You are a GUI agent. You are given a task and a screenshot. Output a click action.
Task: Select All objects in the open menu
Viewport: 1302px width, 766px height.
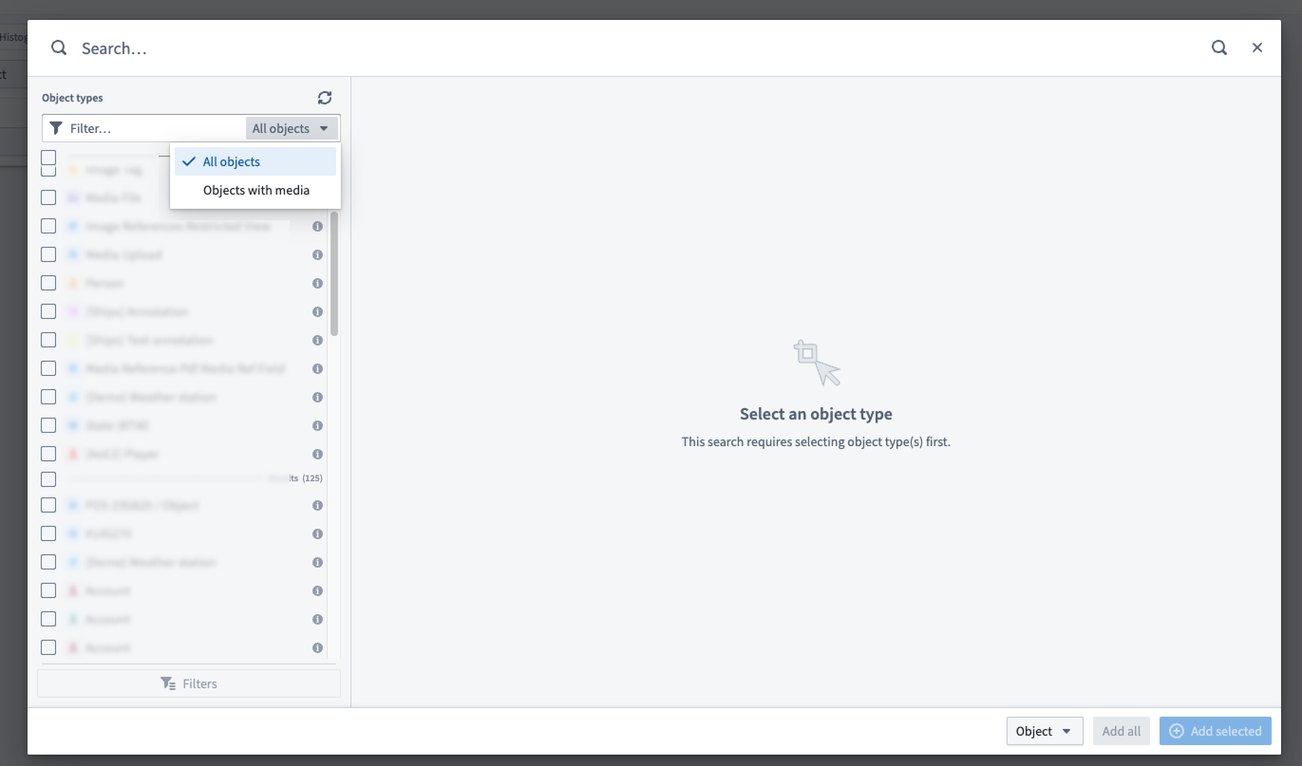[x=231, y=161]
